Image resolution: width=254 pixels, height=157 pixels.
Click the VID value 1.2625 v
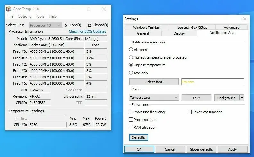click(39, 90)
